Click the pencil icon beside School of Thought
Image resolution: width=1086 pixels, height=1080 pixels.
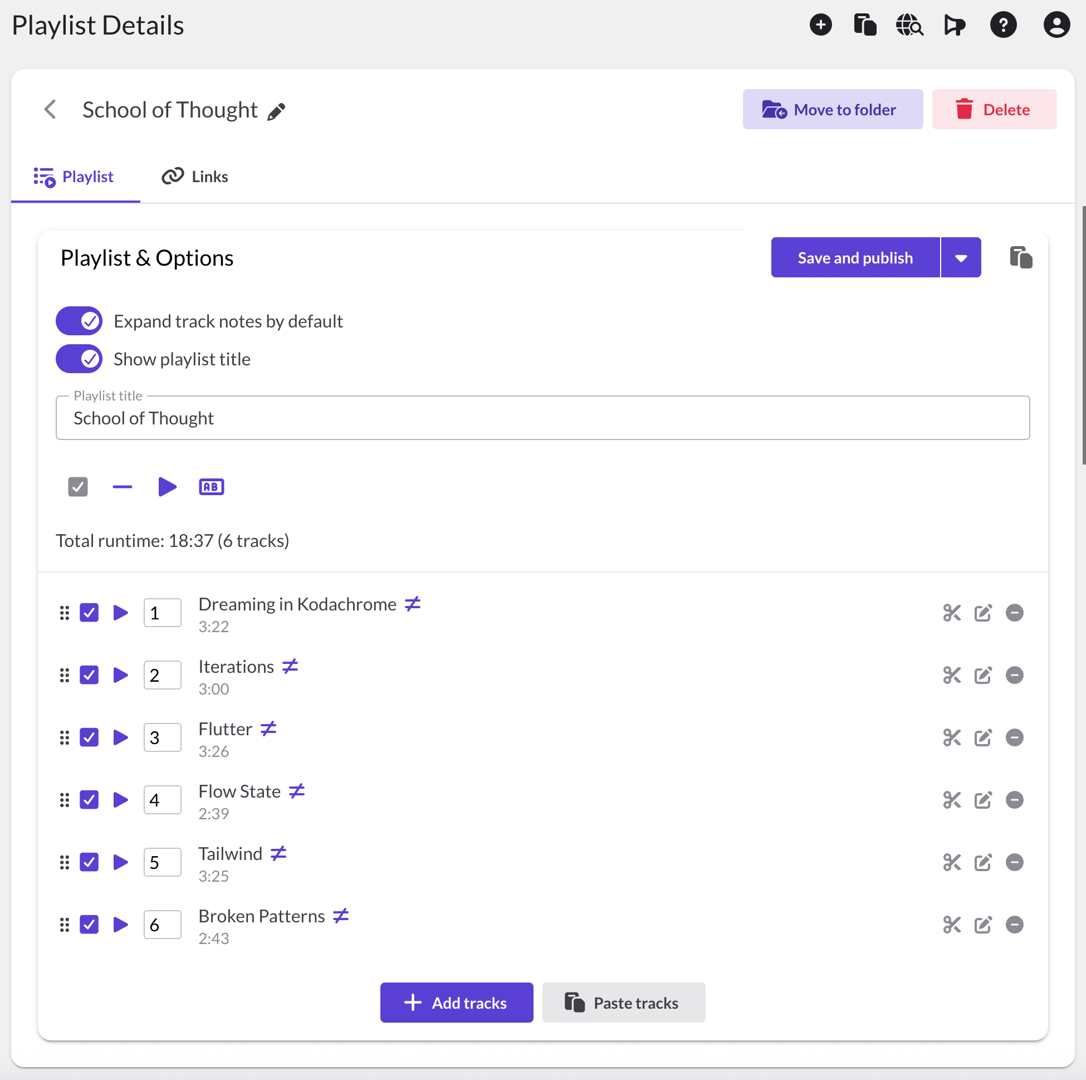coord(276,111)
